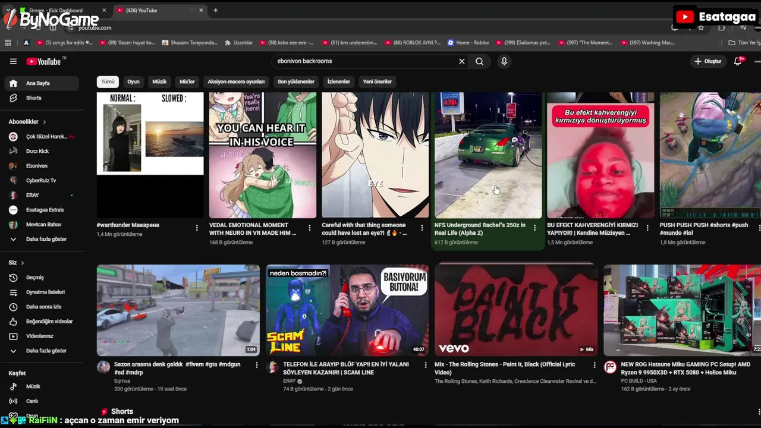Expand the Siz heading chevron

coord(23,263)
